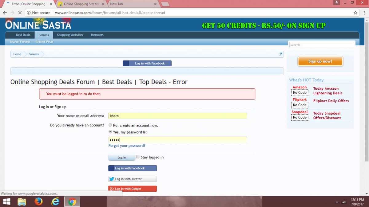Click the Snapdeal store link
369x207 pixels.
click(300, 112)
